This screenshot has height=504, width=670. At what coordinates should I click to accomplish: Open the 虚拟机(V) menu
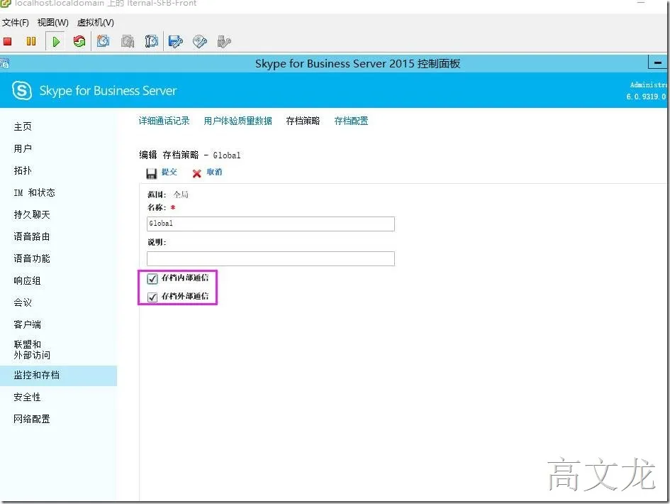click(x=95, y=22)
